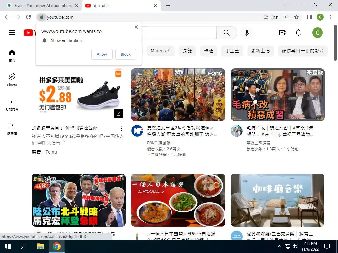The width and height of the screenshot is (338, 253).
Task: Open 華視三國演議 channel name link
Action: (x=258, y=143)
